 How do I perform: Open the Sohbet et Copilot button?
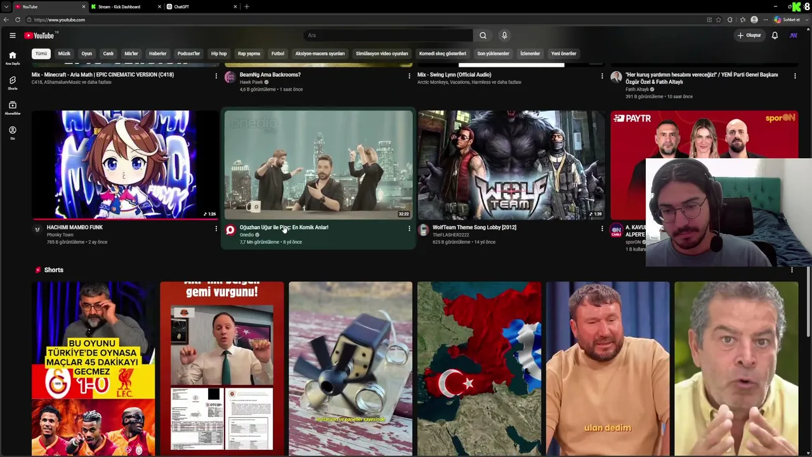787,20
